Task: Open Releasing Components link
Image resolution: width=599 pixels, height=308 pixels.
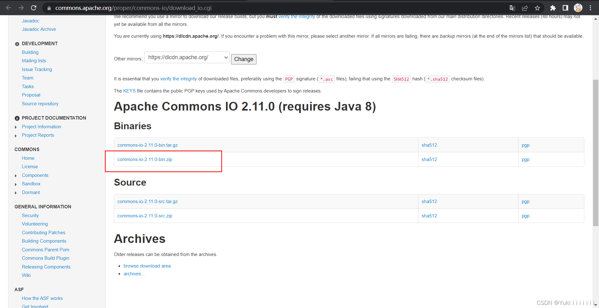Action: coord(46,267)
